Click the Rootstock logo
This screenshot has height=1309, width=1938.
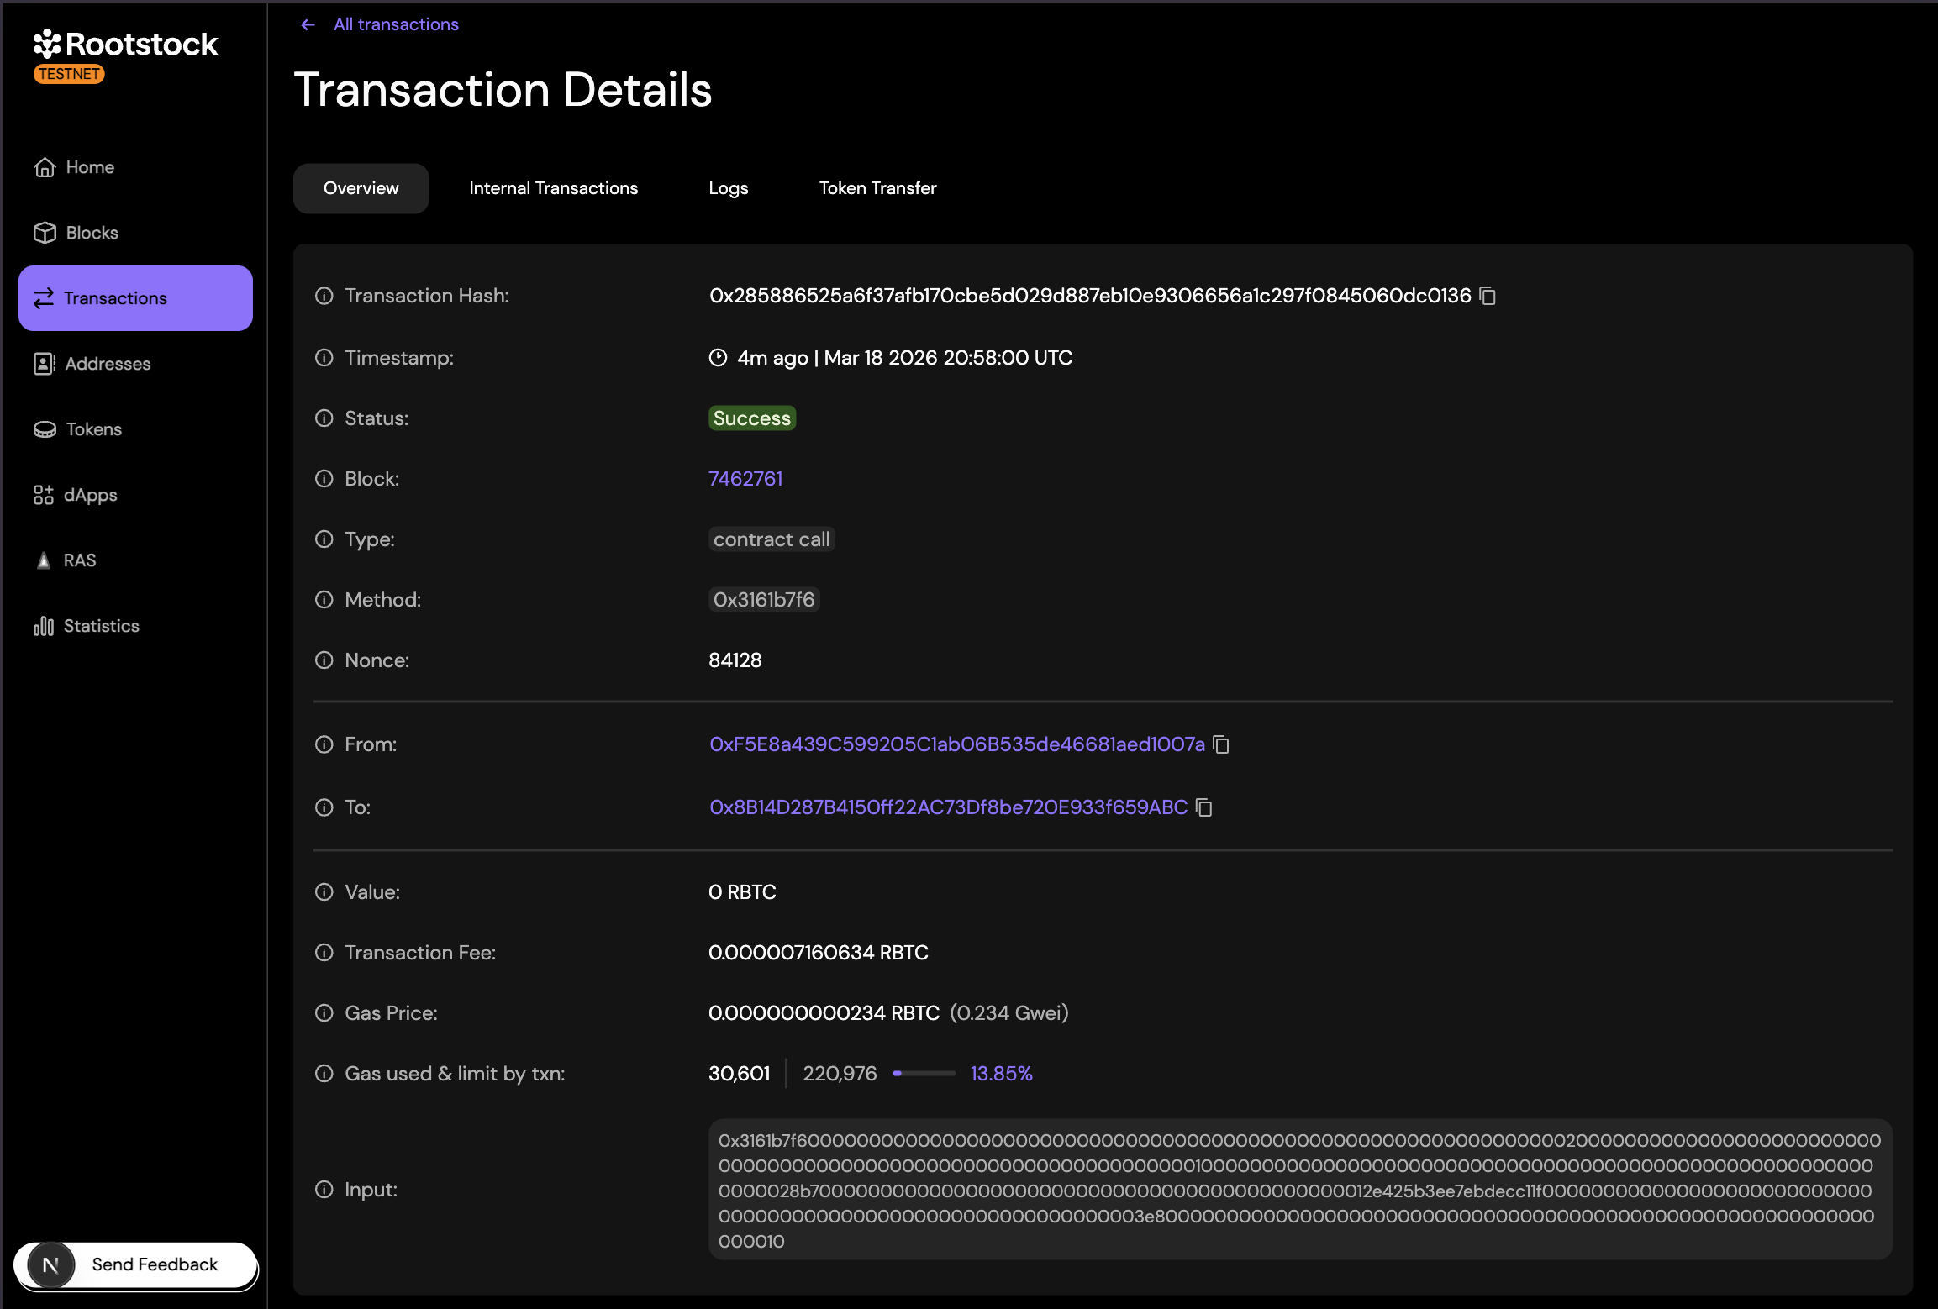[125, 43]
